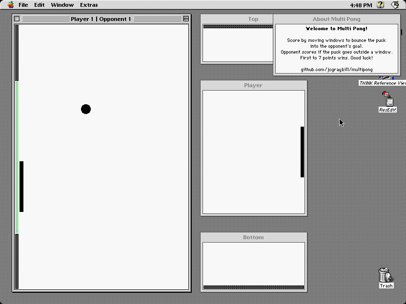
Task: Click the dotted wall bar in the Top window
Action: [x=238, y=26]
